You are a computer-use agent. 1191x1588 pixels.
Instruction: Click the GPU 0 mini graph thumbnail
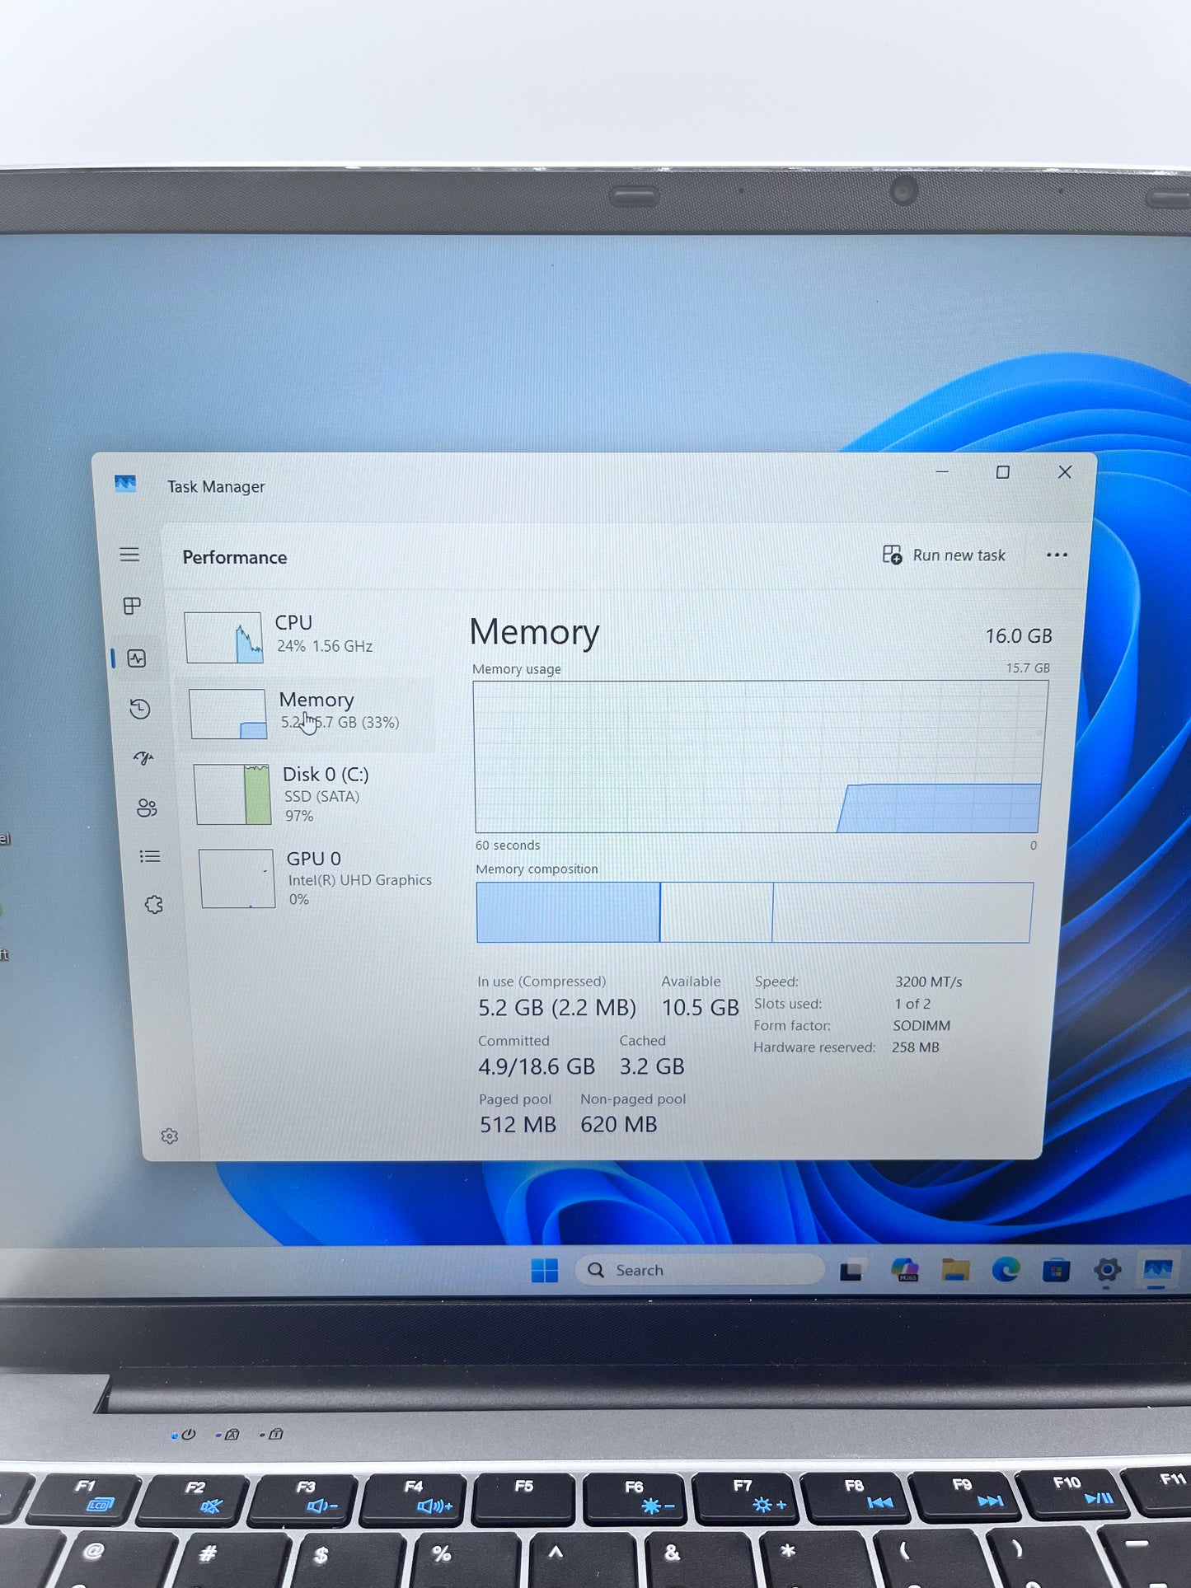(237, 878)
